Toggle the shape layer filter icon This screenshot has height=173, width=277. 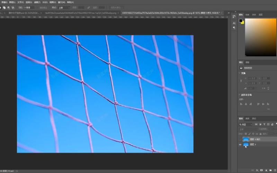click(268, 125)
